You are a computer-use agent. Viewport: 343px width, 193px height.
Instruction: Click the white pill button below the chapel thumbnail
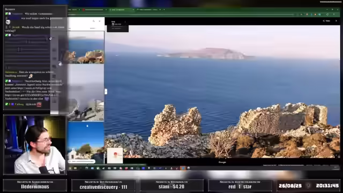click(82, 161)
